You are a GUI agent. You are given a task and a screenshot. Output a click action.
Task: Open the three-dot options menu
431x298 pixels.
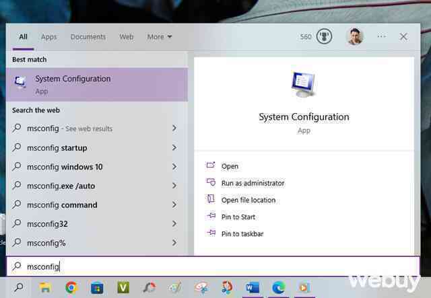(382, 36)
